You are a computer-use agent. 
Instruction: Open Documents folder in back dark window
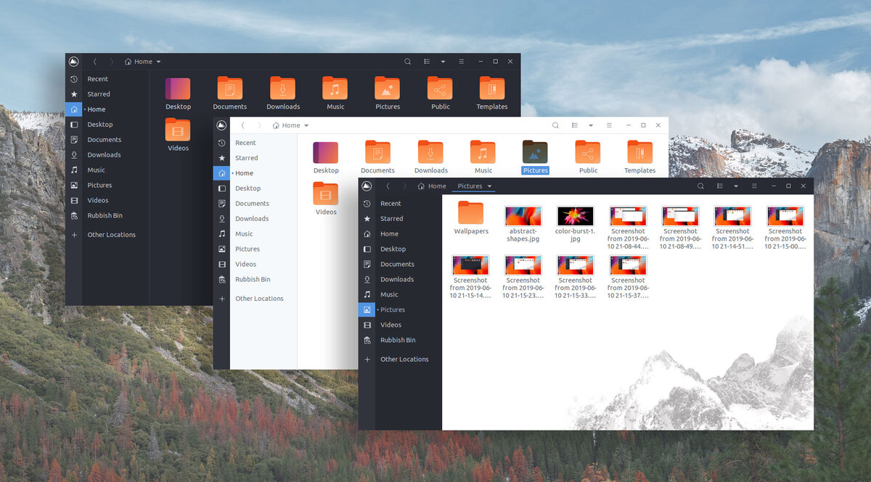click(x=230, y=88)
